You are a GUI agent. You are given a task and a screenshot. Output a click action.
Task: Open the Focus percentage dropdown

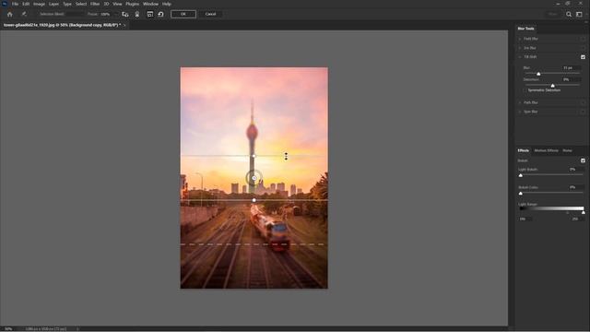pos(116,15)
